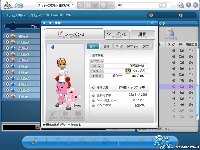Click the player avatar icon next to ビギナーC

pos(13,60)
